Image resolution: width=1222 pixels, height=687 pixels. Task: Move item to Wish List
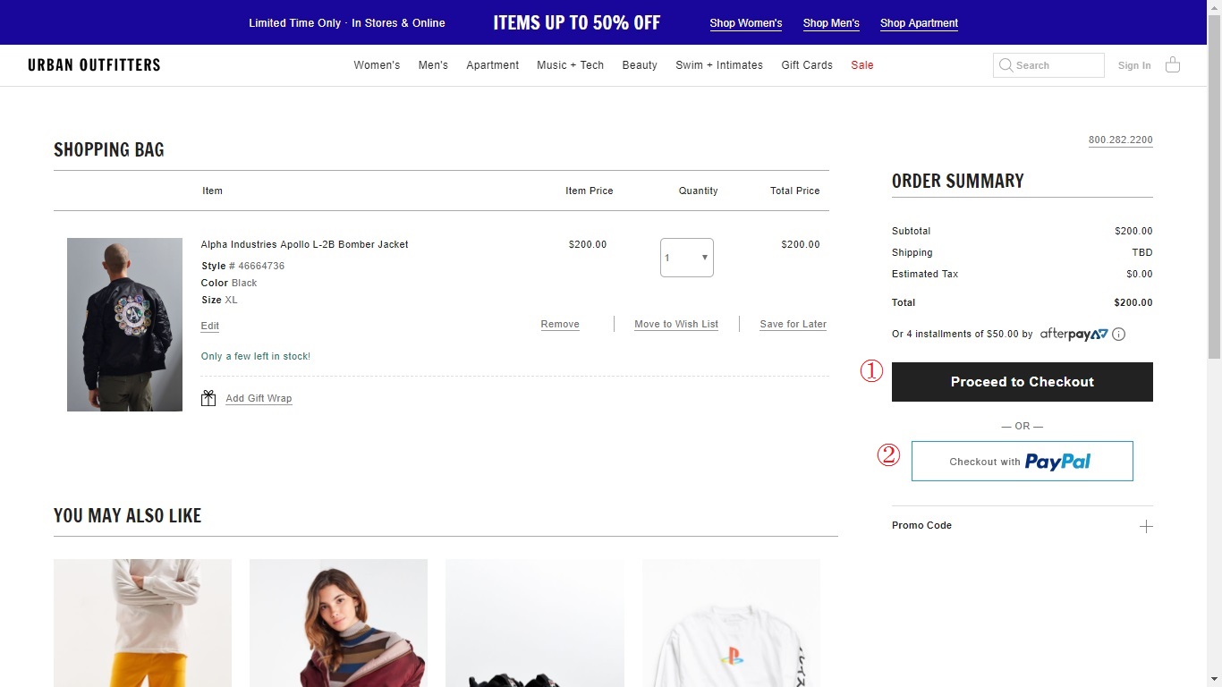(676, 325)
